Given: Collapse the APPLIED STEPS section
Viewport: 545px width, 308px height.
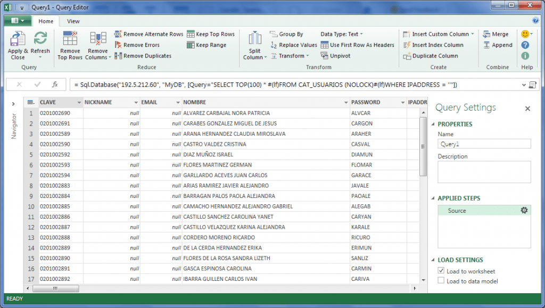Looking at the screenshot, I should click(433, 198).
